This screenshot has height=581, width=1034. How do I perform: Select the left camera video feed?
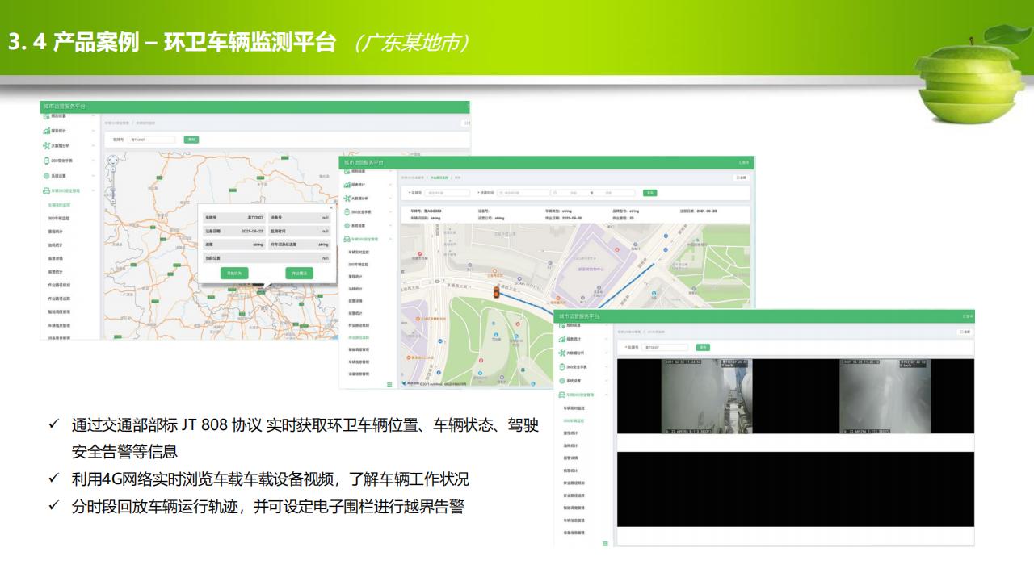[707, 396]
